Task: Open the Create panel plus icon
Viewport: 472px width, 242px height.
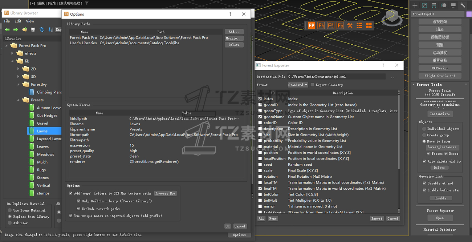Action: 415,5
